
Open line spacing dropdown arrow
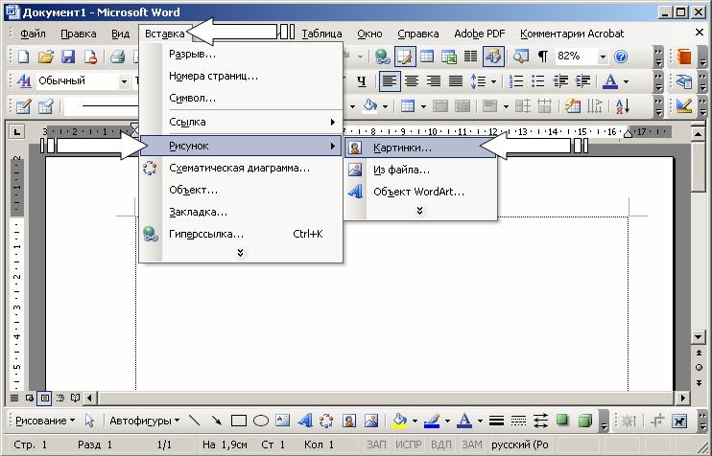493,81
